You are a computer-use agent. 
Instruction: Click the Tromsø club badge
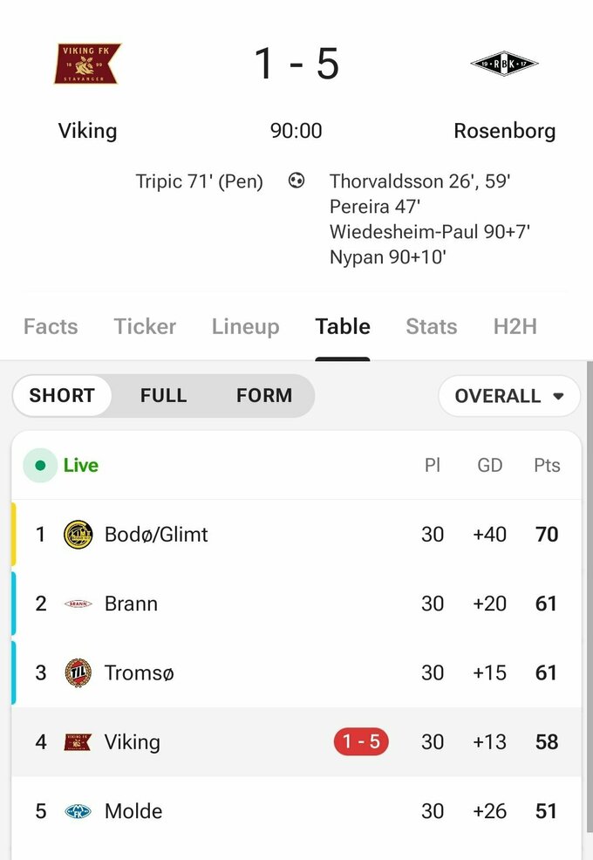[78, 672]
